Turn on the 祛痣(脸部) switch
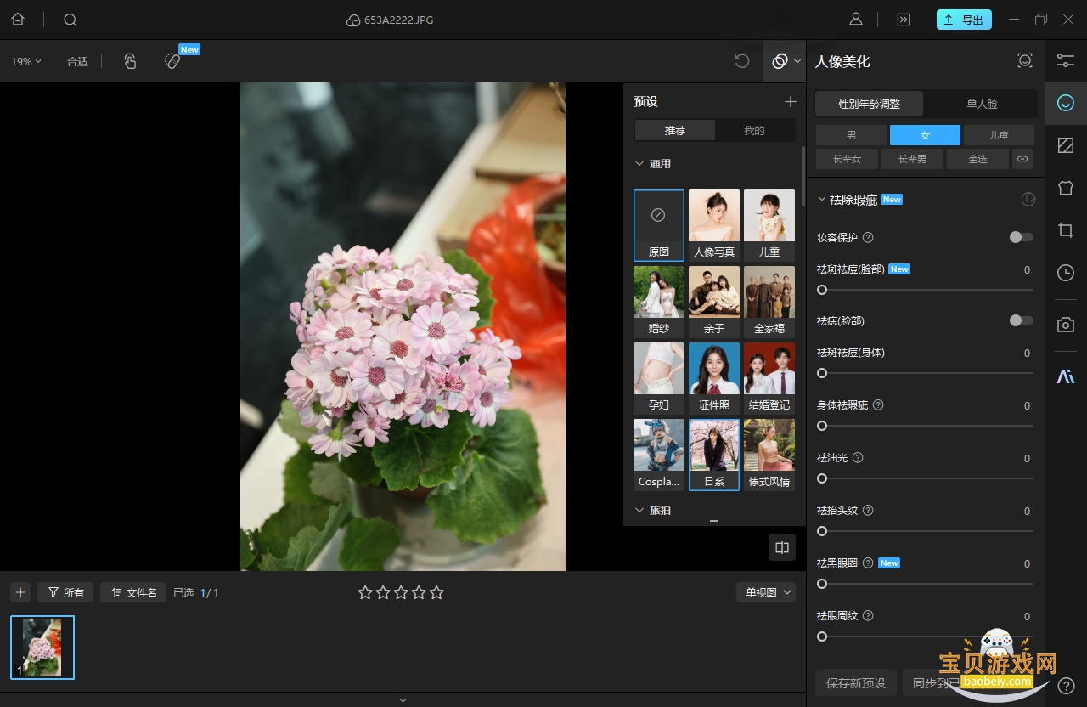 click(x=1022, y=320)
